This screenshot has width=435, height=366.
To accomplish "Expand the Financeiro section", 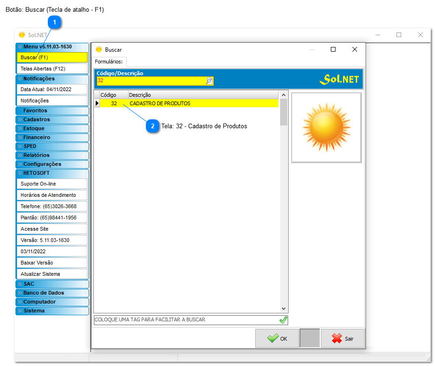I will tap(52, 138).
